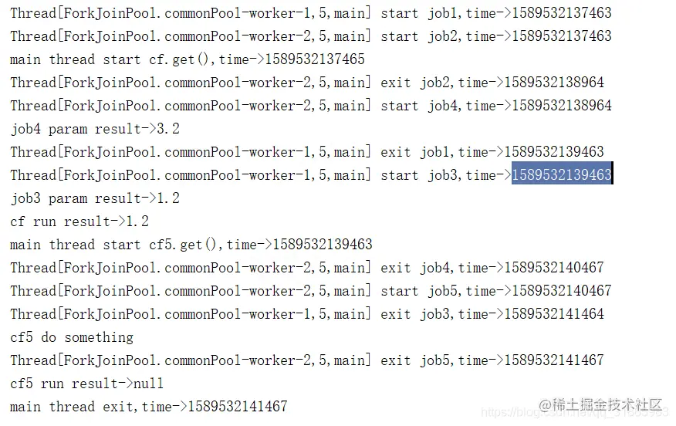Click the 'exit job2' log line
Screen dimensions: 676x426
point(307,82)
